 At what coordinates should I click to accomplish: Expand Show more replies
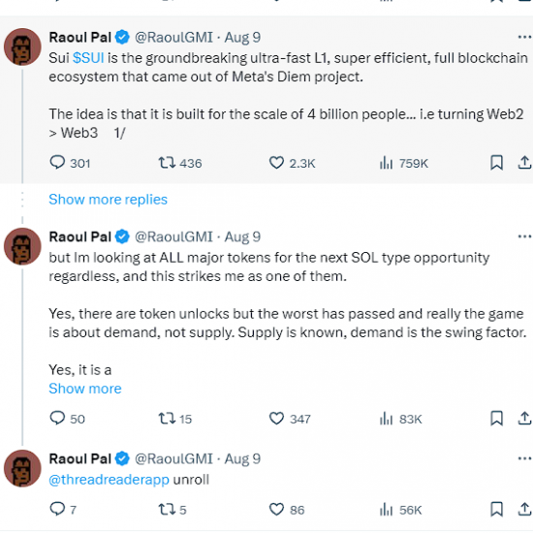[109, 200]
